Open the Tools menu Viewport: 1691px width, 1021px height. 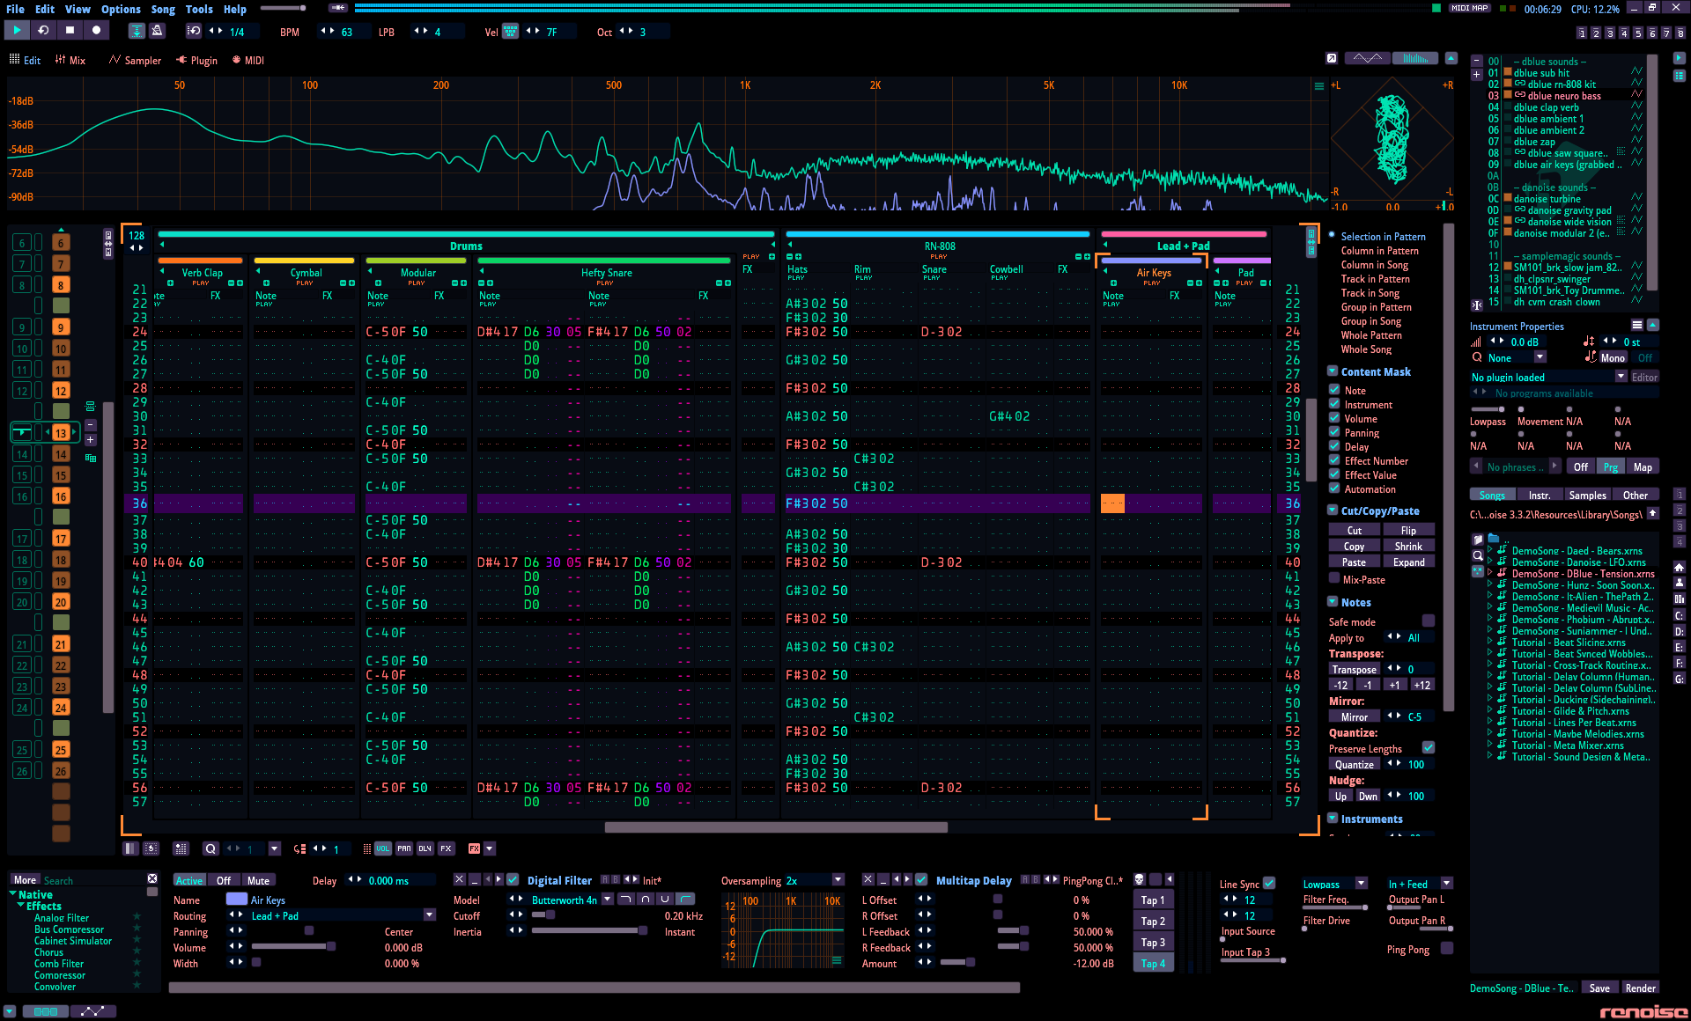click(x=199, y=9)
